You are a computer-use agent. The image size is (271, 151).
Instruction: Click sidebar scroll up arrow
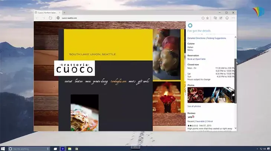point(235,37)
